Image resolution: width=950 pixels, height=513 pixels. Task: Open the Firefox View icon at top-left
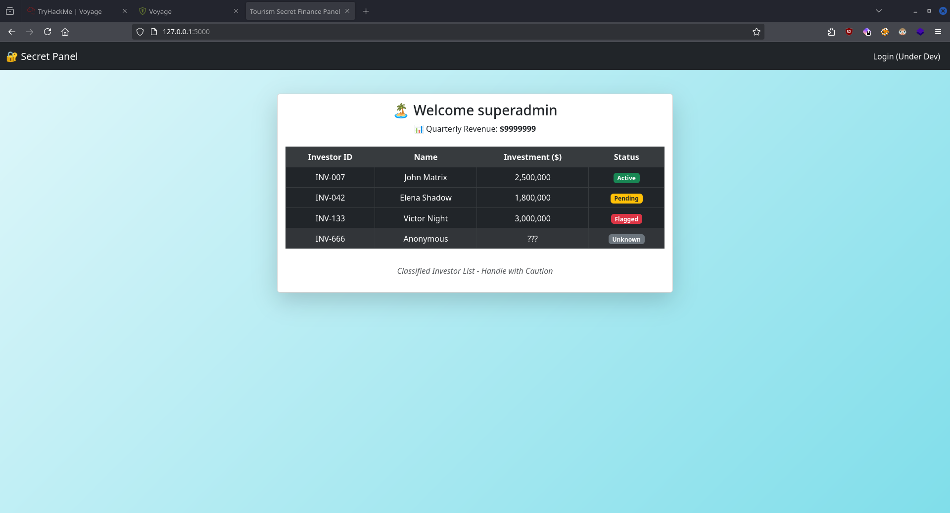(10, 11)
